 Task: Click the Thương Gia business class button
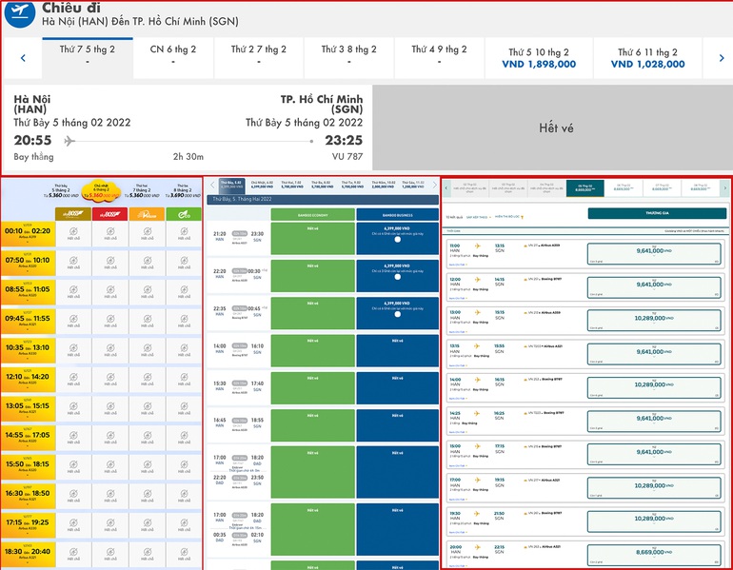[656, 214]
